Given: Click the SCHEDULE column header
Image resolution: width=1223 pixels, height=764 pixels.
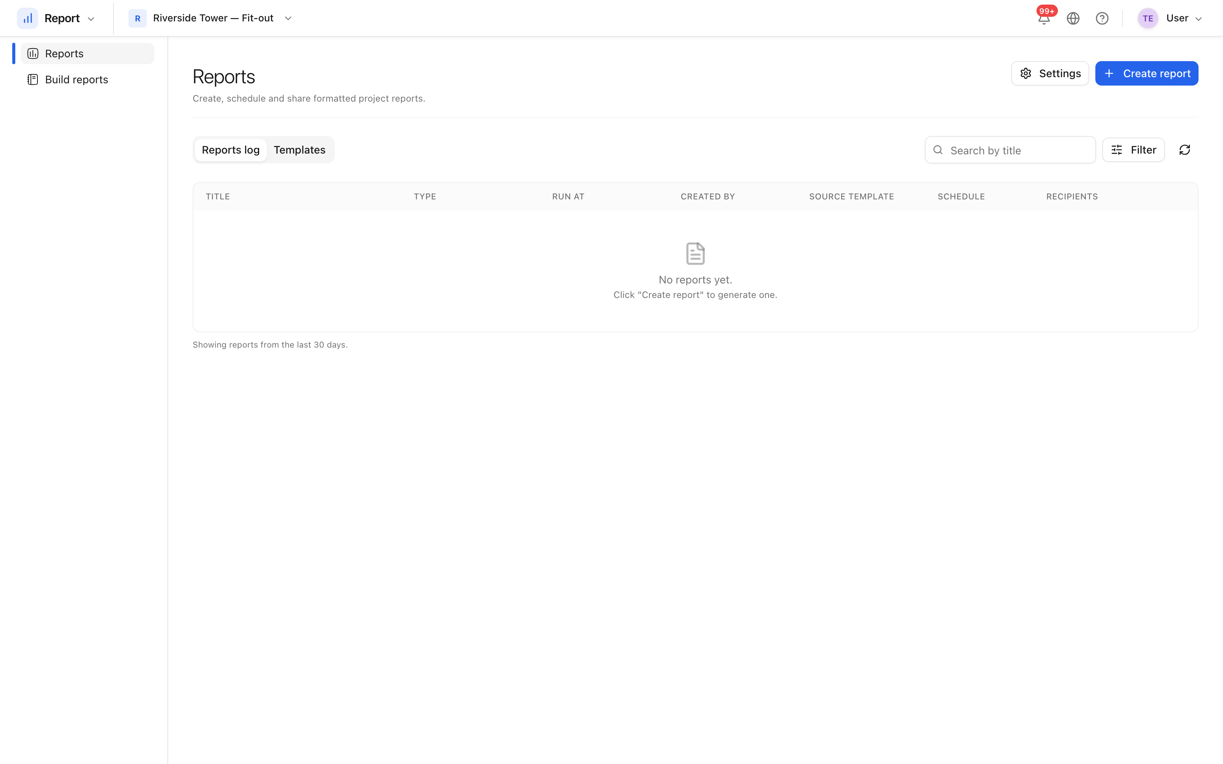Looking at the screenshot, I should 961,197.
